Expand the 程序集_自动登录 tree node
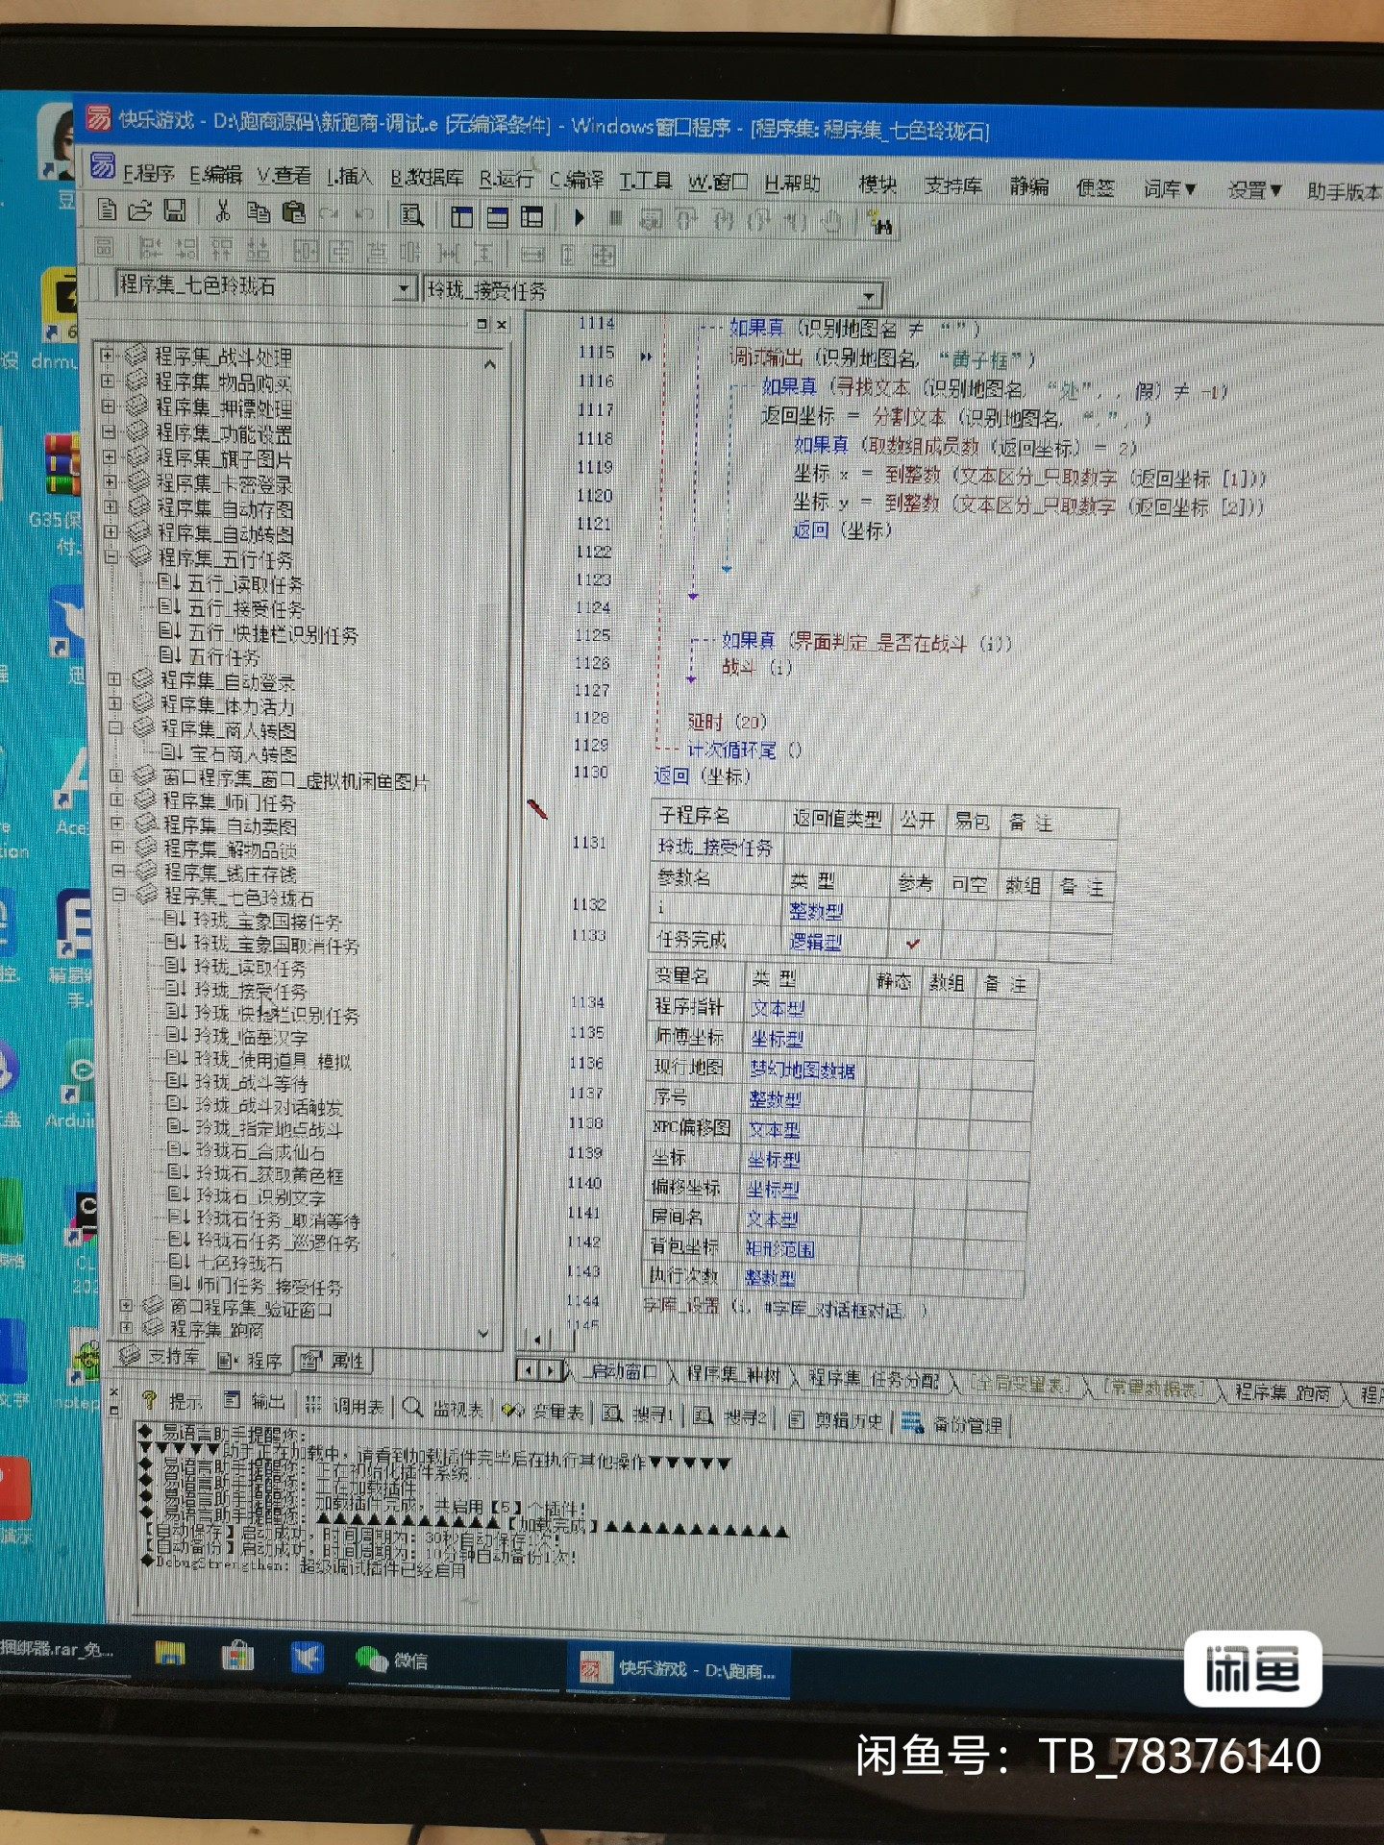 tap(113, 678)
